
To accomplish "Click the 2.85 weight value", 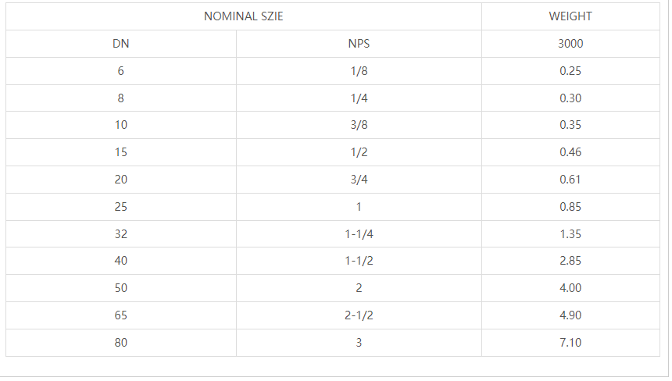I will (570, 261).
